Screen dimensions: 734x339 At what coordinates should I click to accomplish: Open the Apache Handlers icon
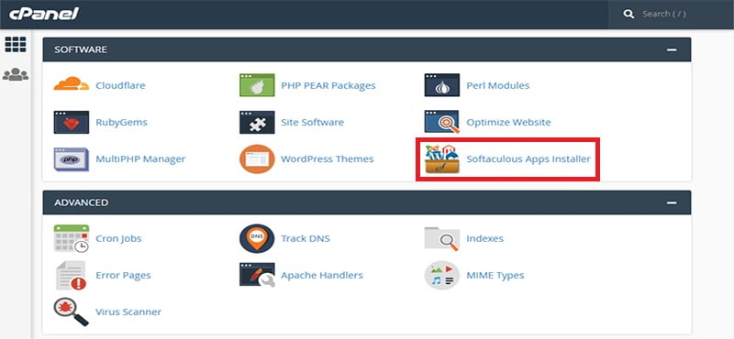click(257, 275)
